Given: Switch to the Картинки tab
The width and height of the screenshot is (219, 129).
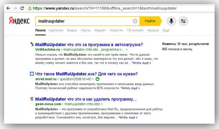Looking at the screenshot, I should [x=56, y=30].
